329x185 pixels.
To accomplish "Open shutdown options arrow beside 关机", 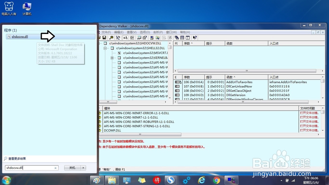I will (83, 168).
